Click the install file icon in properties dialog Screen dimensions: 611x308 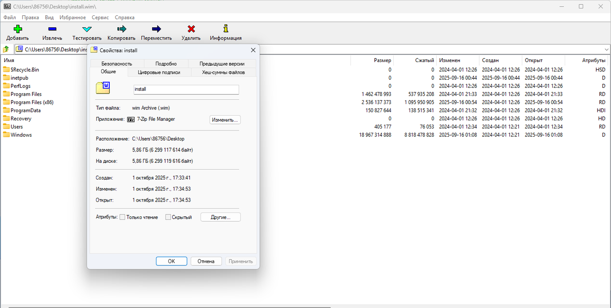point(103,87)
